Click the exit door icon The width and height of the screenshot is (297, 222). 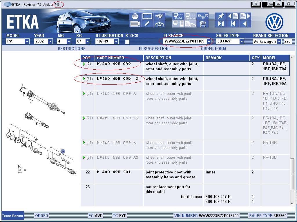coord(221,24)
